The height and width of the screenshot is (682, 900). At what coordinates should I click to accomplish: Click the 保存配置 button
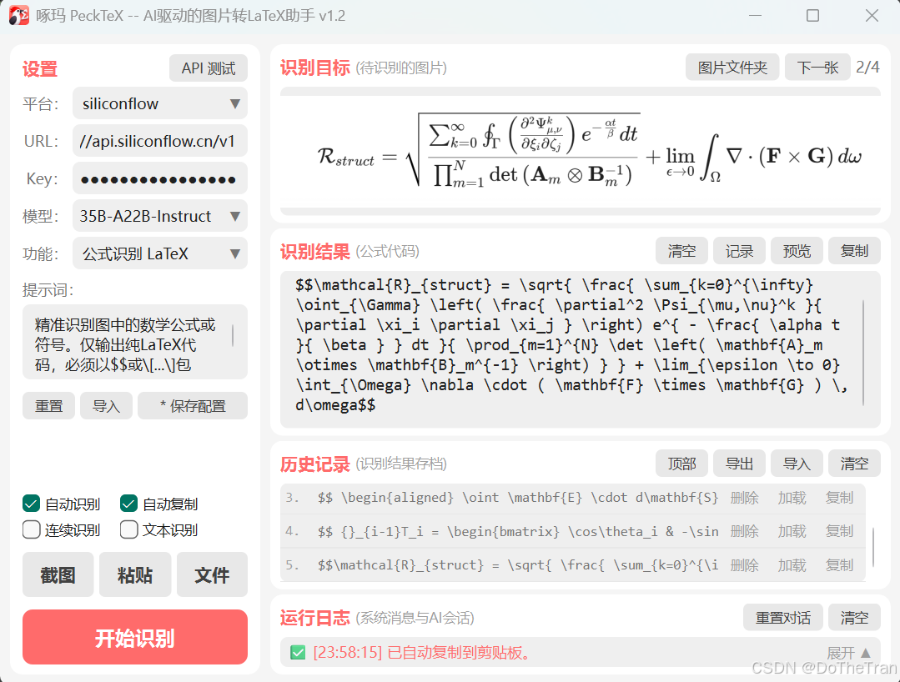click(x=193, y=406)
